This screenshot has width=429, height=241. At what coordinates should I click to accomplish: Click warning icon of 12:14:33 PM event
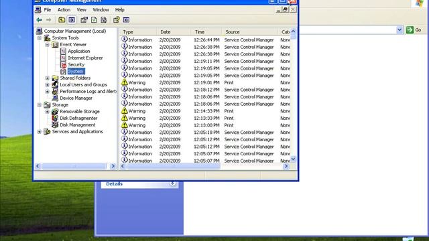tap(125, 110)
